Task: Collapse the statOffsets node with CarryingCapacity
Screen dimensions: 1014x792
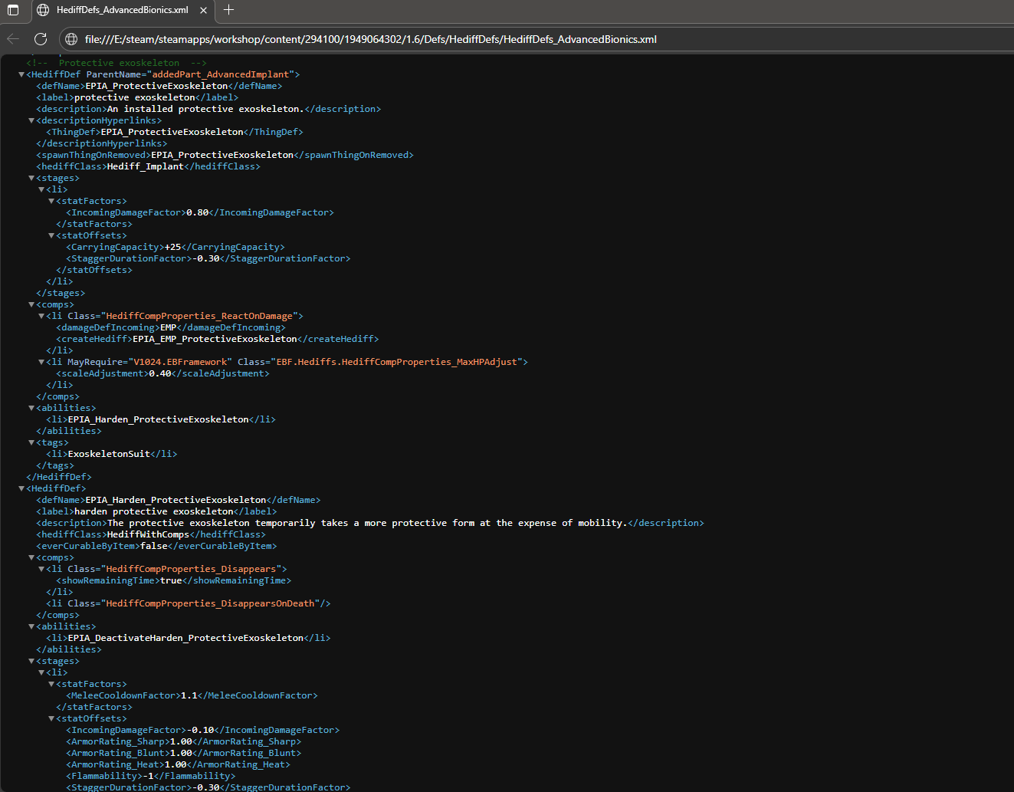Action: pos(51,235)
